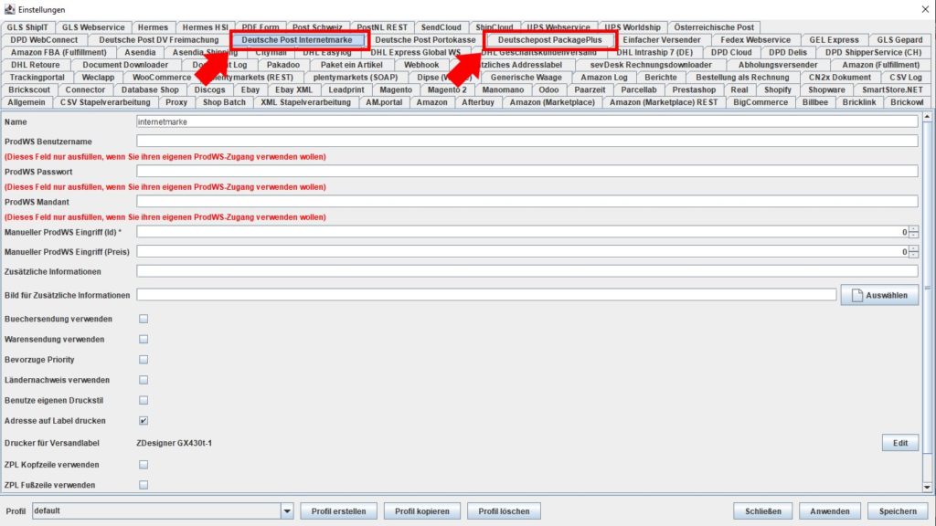
Task: Click the Anwenden button
Action: pyautogui.click(x=830, y=511)
